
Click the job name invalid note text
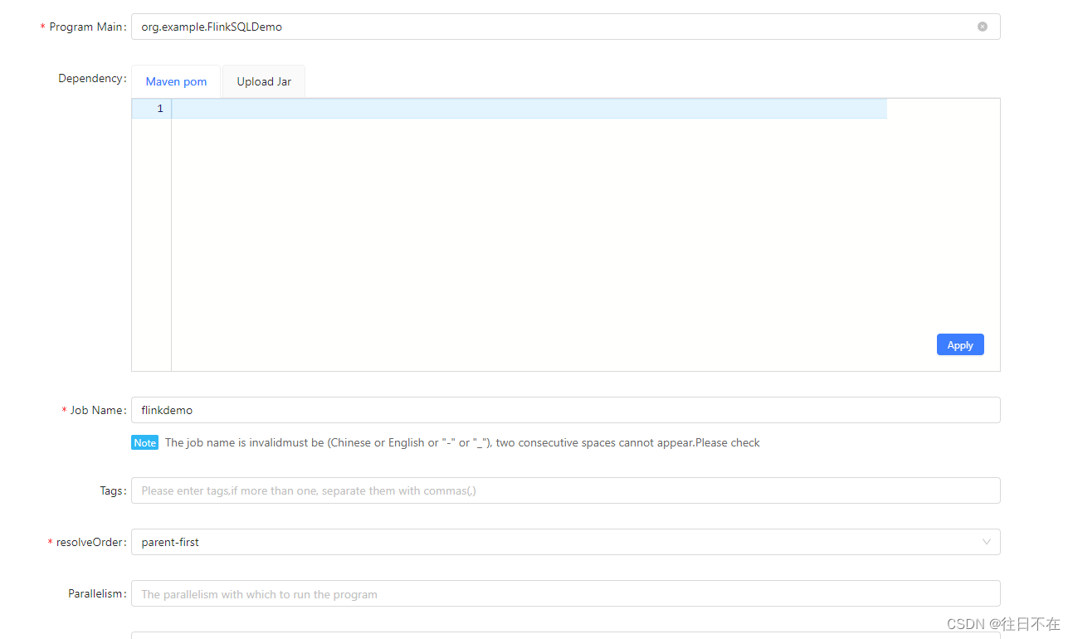pos(462,442)
